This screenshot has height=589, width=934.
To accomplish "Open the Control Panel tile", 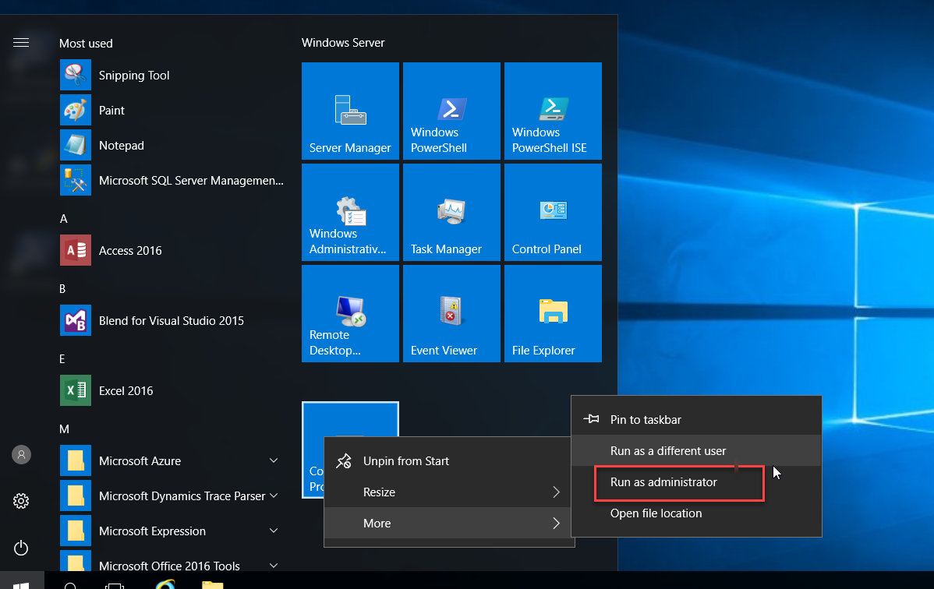I will click(x=553, y=212).
